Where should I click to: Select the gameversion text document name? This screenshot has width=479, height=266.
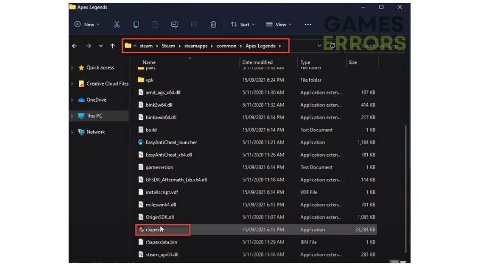[159, 168]
